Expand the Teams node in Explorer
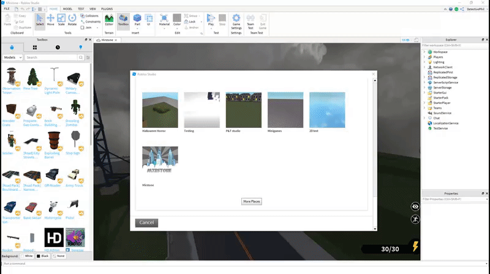Image resolution: width=490 pixels, height=274 pixels. (424, 108)
